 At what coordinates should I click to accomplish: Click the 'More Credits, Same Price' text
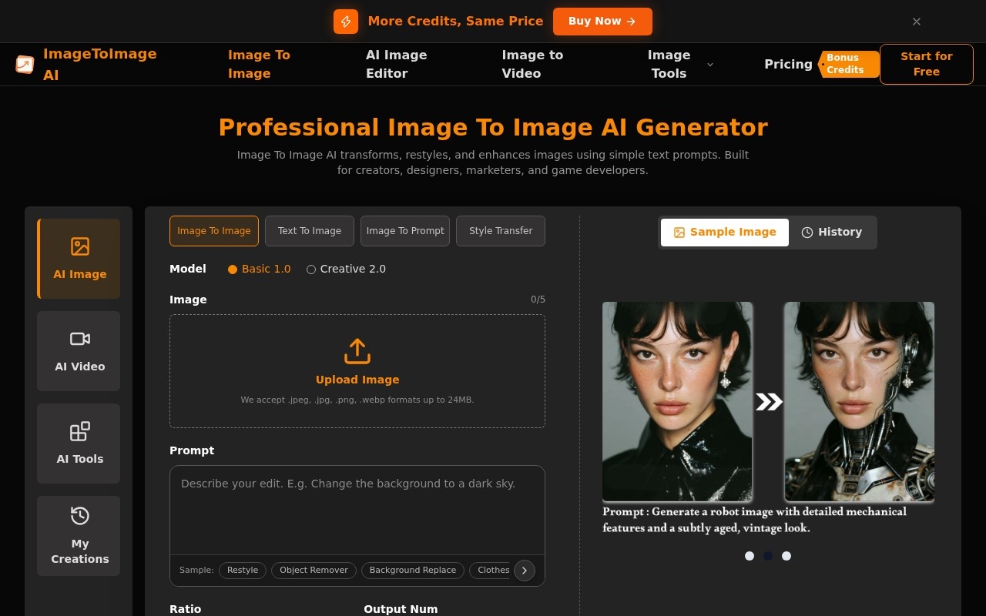[x=455, y=22]
